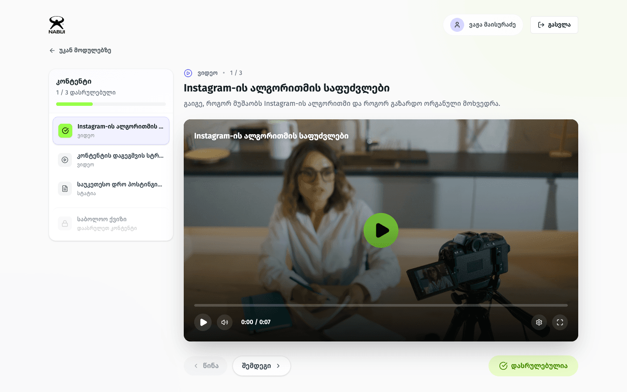Click the main lesson heading
Screen dimensions: 627x392
point(287,88)
